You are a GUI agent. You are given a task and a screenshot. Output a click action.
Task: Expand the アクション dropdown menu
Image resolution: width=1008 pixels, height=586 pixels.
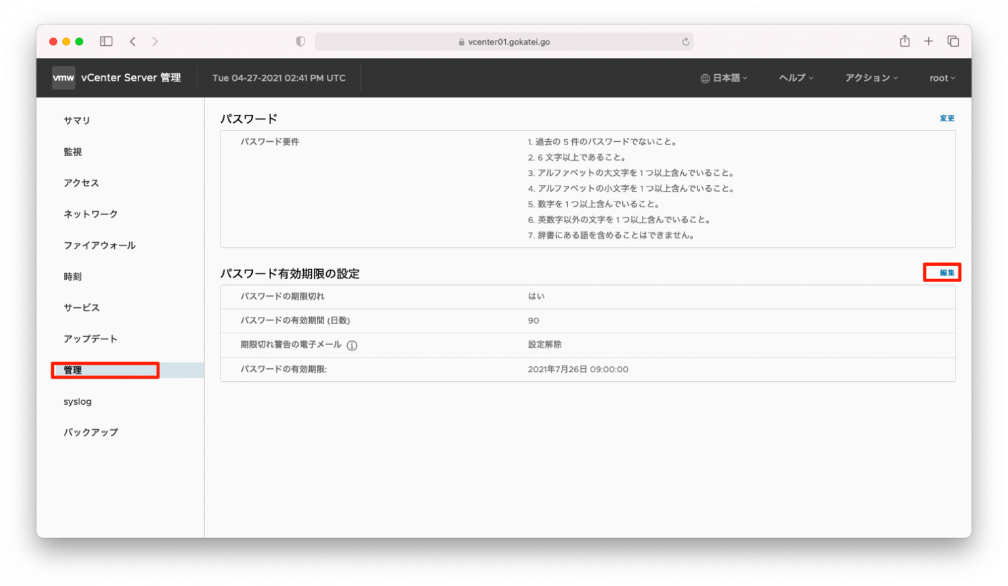(871, 78)
